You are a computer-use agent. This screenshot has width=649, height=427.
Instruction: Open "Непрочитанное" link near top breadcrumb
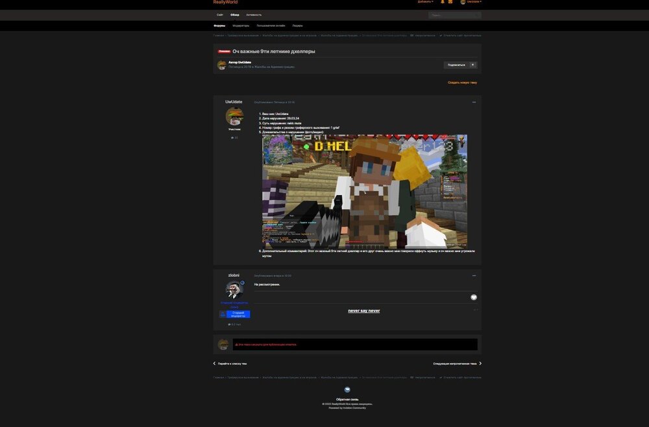pyautogui.click(x=422, y=36)
